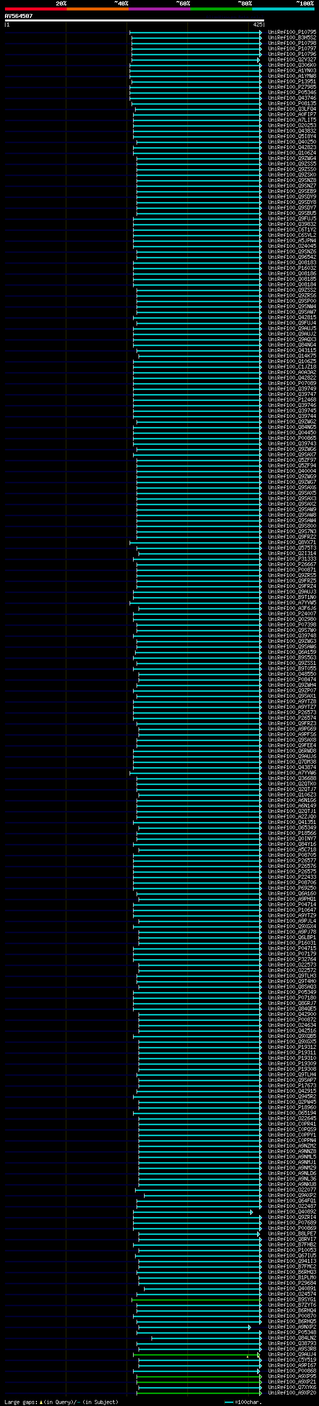
Task: Select the UniRef100_P07398 label
Action: 292,625
